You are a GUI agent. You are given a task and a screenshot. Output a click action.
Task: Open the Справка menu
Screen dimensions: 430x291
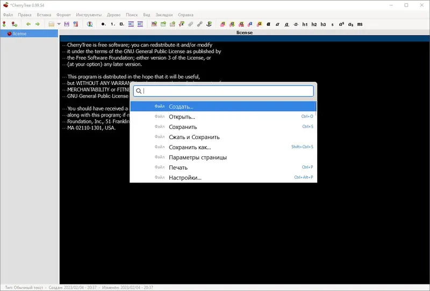[185, 15]
